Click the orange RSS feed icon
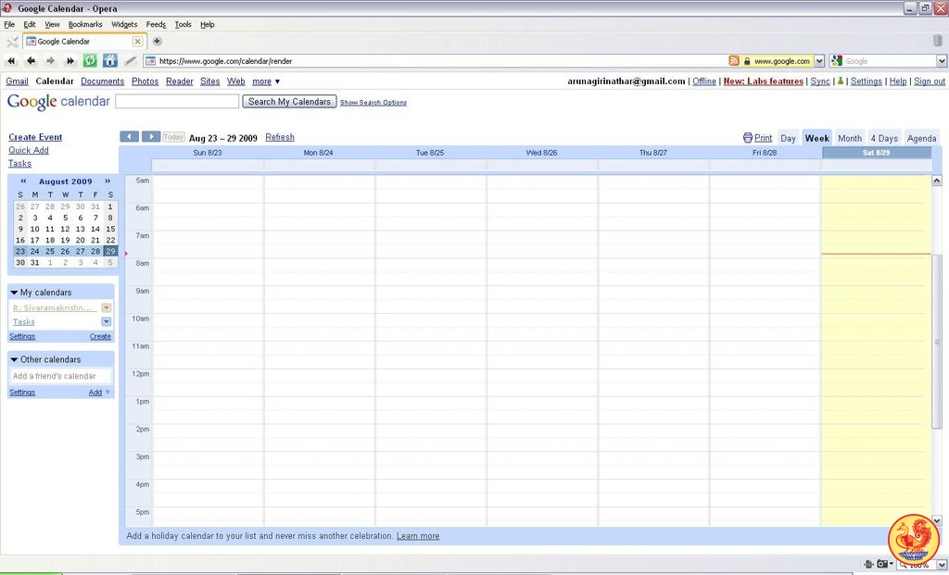Image resolution: width=949 pixels, height=575 pixels. (x=734, y=61)
